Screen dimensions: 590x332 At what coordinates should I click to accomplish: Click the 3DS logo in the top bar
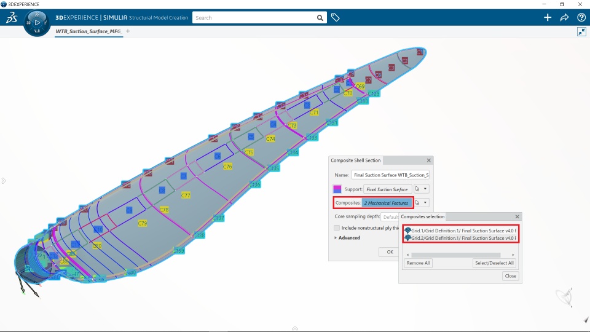[x=12, y=18]
